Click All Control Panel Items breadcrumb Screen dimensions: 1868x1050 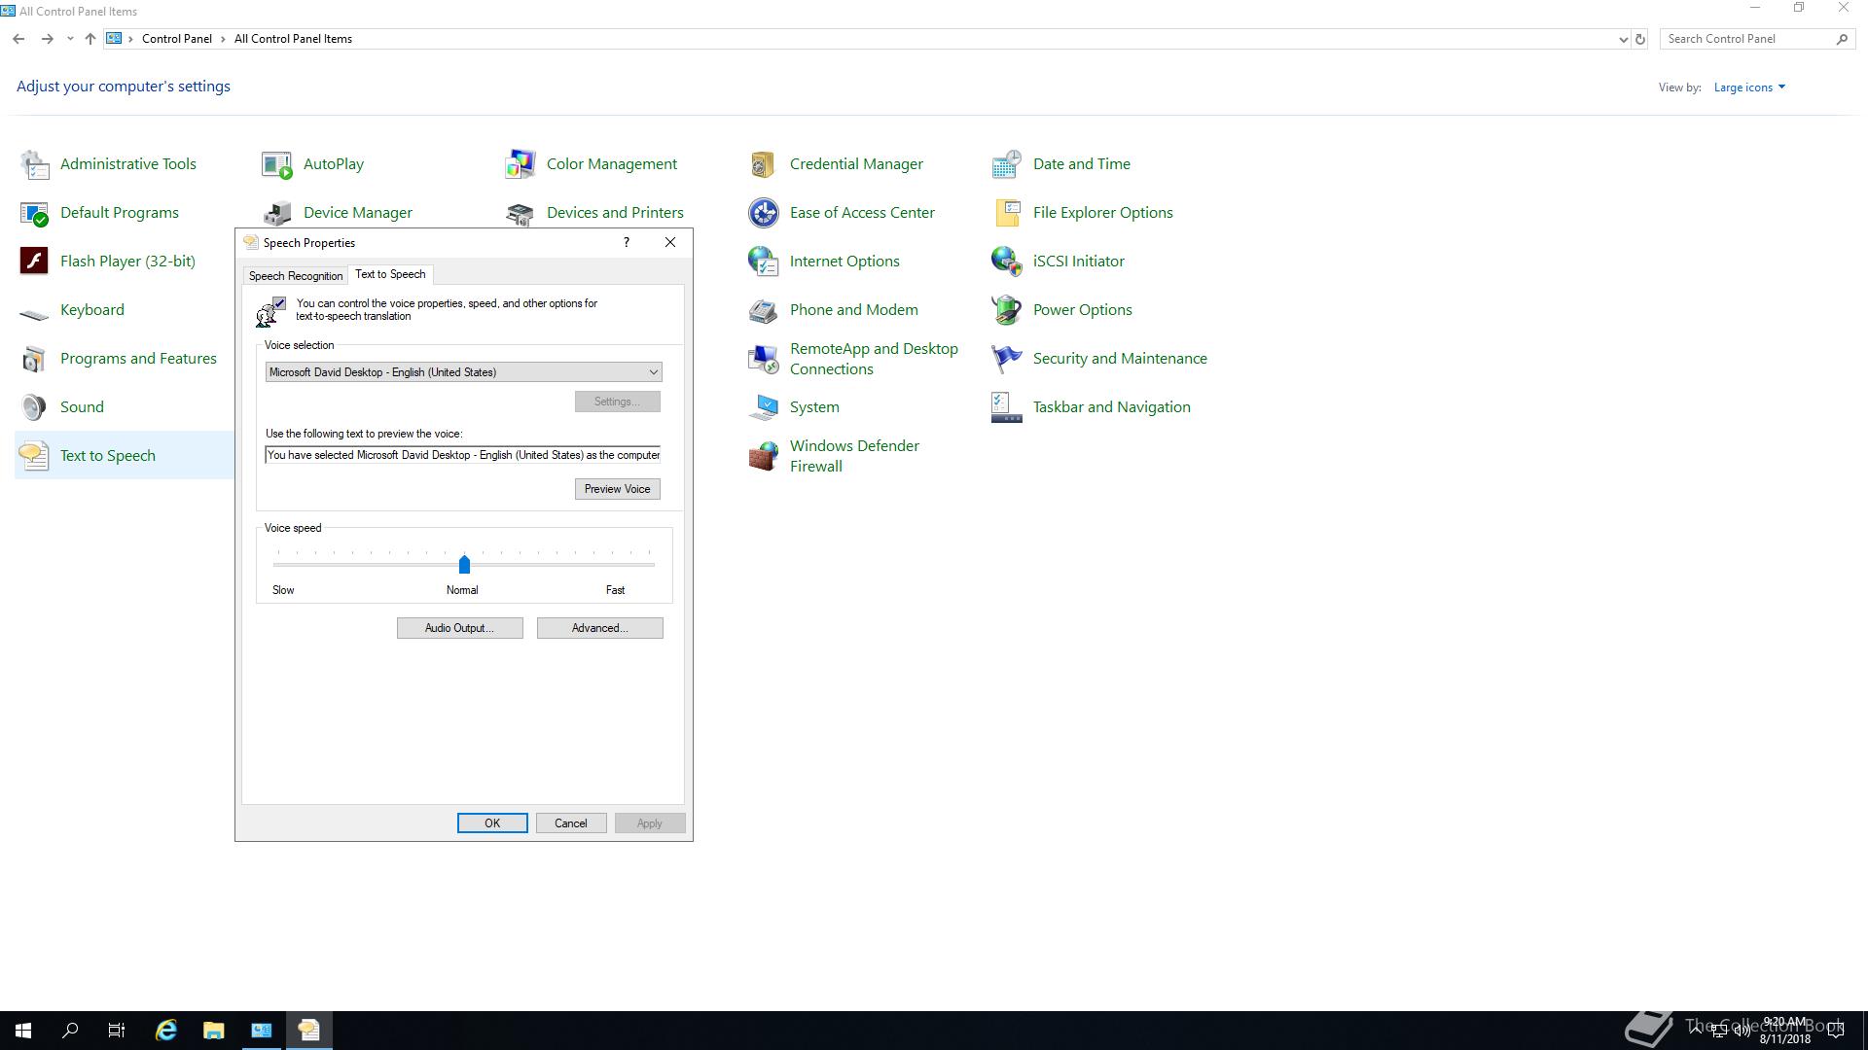click(x=293, y=39)
